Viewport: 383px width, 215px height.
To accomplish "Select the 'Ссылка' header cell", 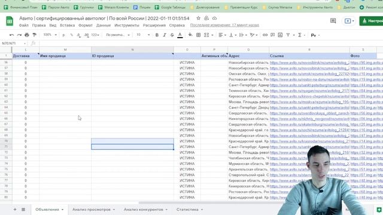I will tap(309, 56).
